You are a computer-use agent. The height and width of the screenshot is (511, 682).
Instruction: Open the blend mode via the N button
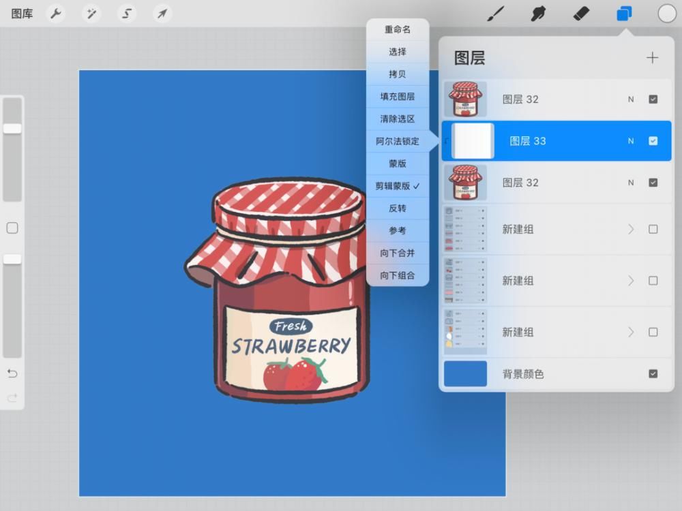coord(630,141)
